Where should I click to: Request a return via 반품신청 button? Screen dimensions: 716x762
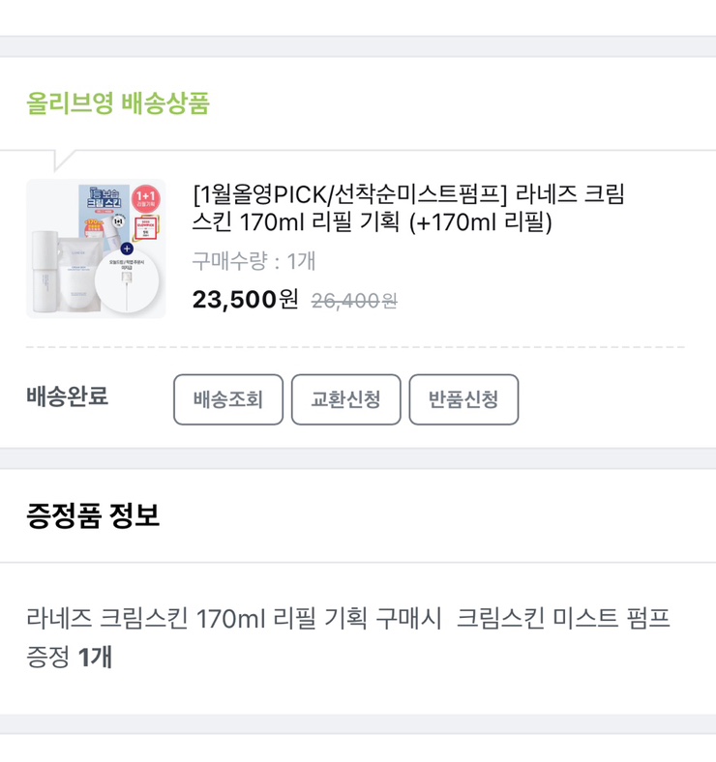463,399
